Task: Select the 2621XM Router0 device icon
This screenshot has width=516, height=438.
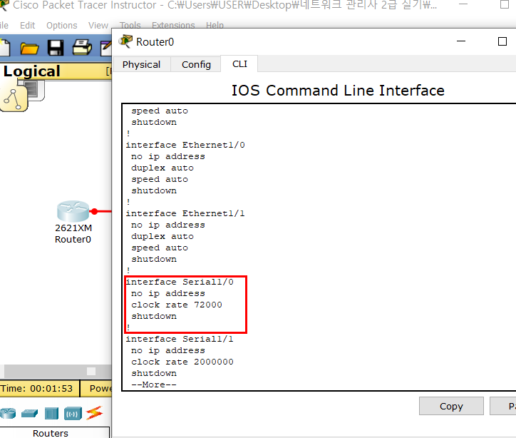Action: pyautogui.click(x=73, y=210)
